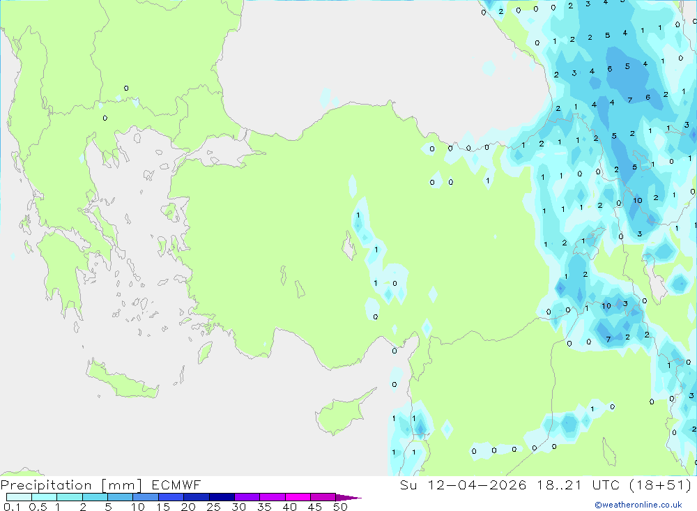
Task: Click the 'ECMWF' model label
Action: tap(176, 485)
